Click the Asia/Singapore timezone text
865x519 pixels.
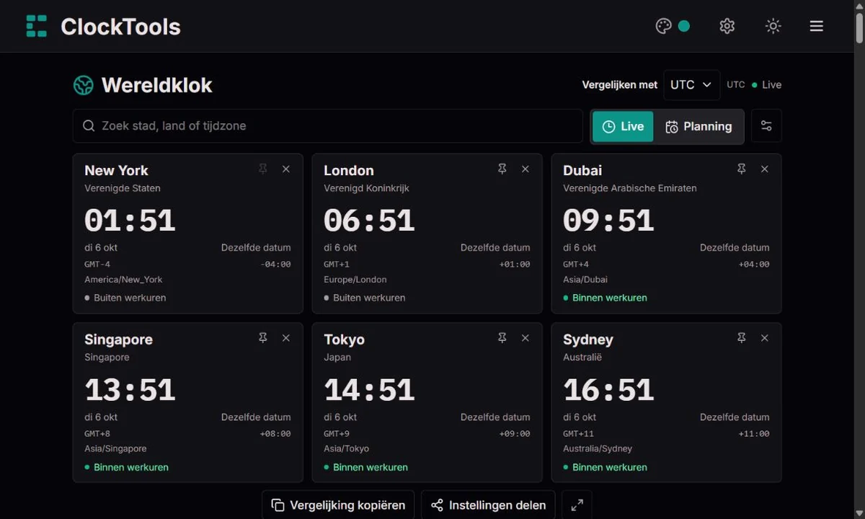click(115, 449)
